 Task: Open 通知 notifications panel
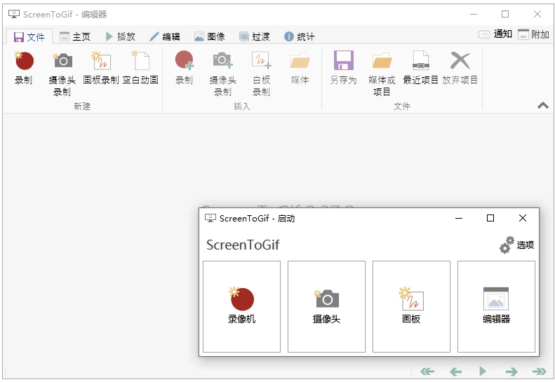pos(495,34)
